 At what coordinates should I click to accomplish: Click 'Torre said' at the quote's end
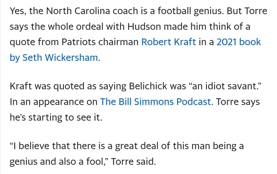pyautogui.click(x=133, y=162)
